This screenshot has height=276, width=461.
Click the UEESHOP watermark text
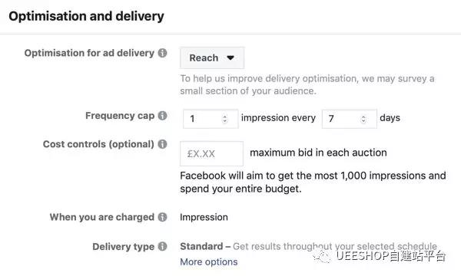tap(391, 256)
